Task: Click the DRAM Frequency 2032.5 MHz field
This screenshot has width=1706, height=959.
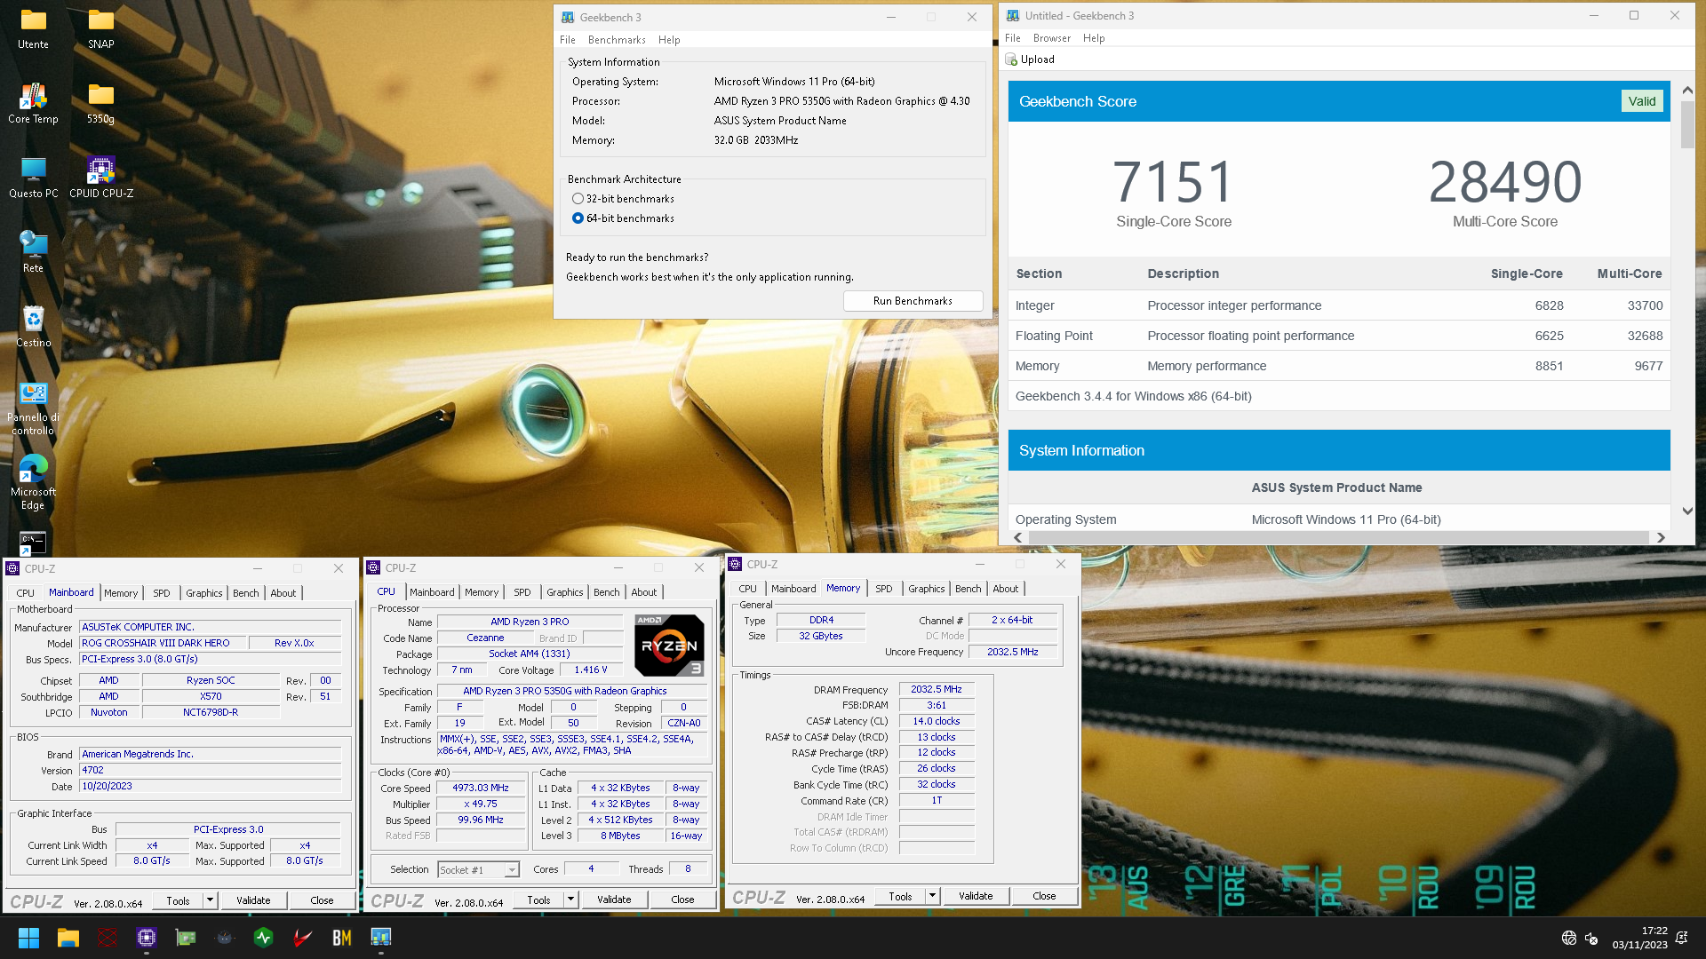Action: coord(936,690)
